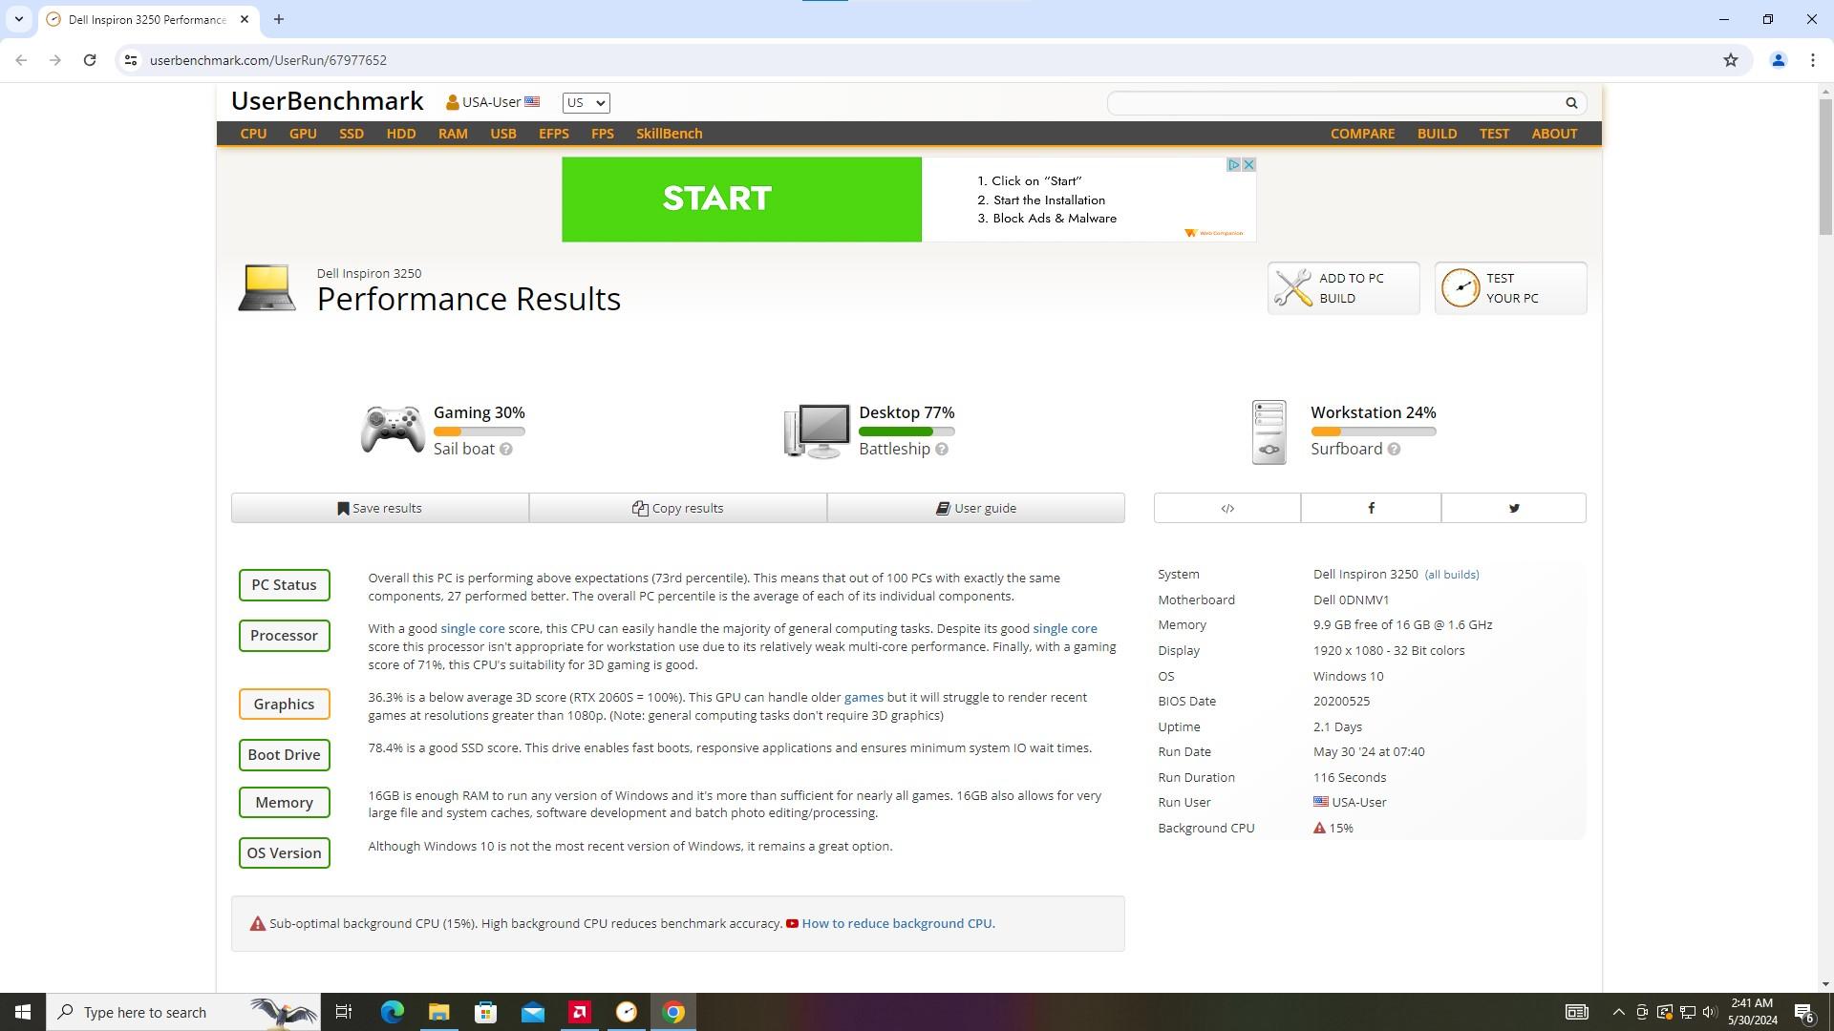Click the help icon next to Sail boat
Viewport: 1834px width, 1031px height.
point(506,450)
